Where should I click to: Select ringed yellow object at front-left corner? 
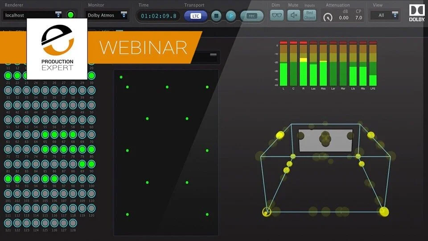coord(267,212)
